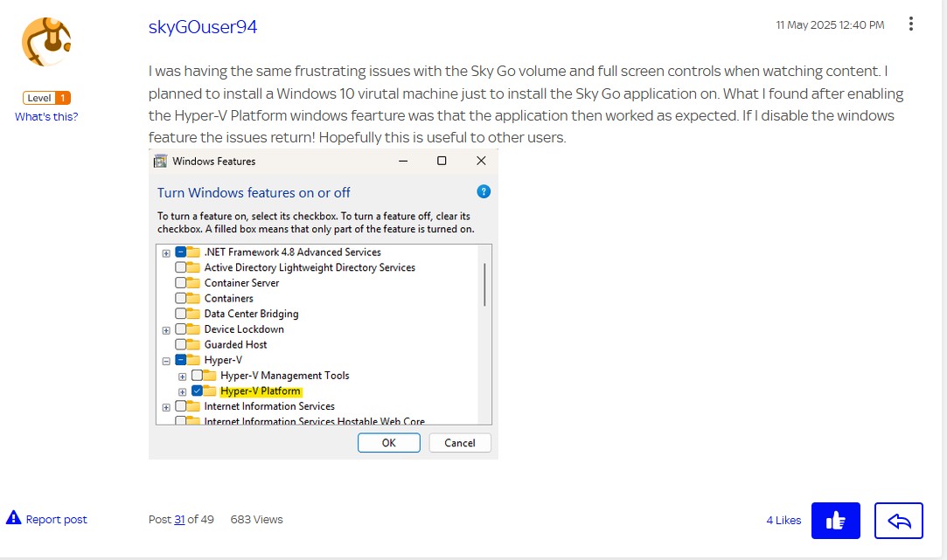Open the skyGOuser94 username link

point(203,27)
